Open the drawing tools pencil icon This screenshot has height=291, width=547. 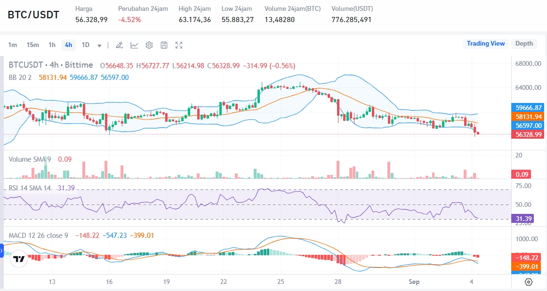click(x=119, y=45)
